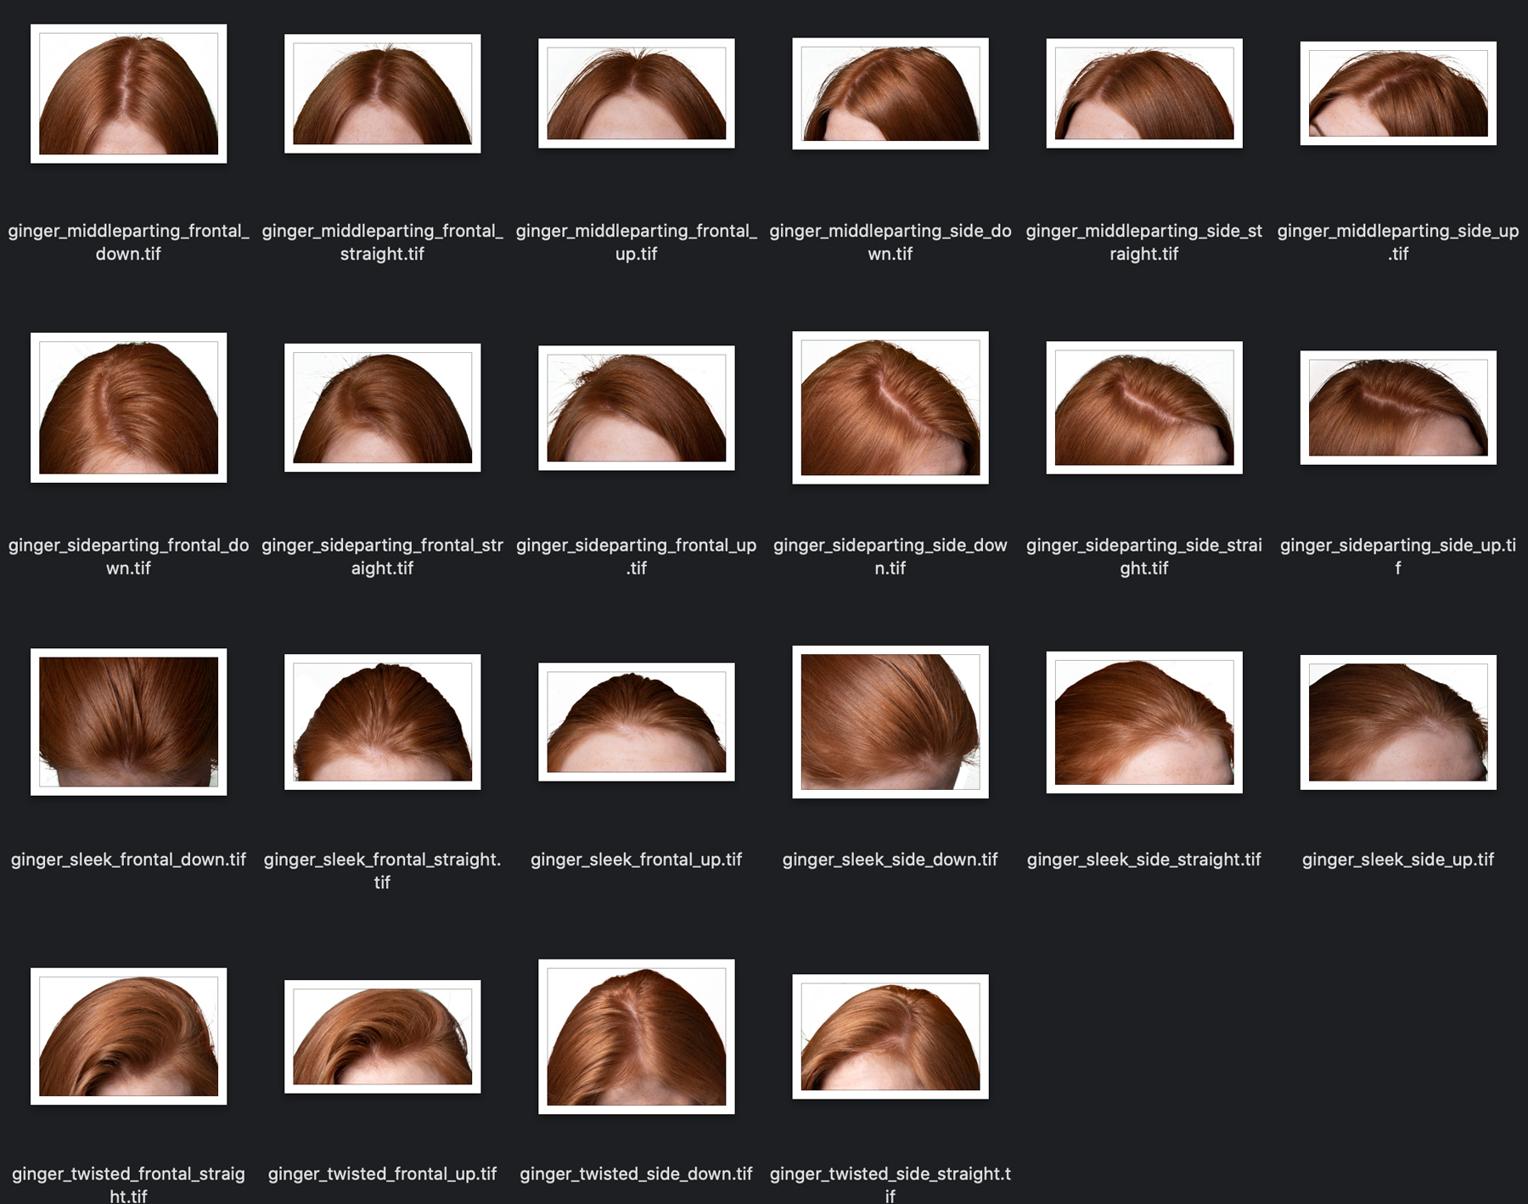Click the filename ginger_middleparting_side_up.tif
The width and height of the screenshot is (1528, 1204).
coord(1398,242)
